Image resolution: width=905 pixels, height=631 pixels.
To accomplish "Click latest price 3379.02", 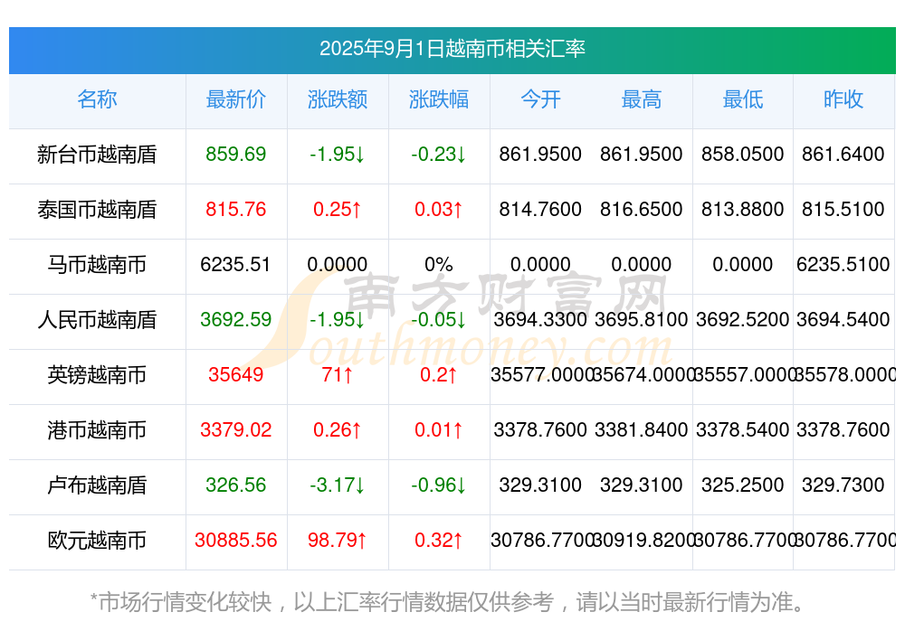I will [235, 429].
